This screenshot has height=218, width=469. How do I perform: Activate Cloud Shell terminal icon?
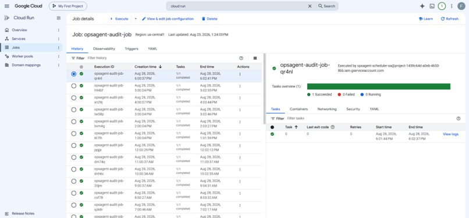point(432,6)
